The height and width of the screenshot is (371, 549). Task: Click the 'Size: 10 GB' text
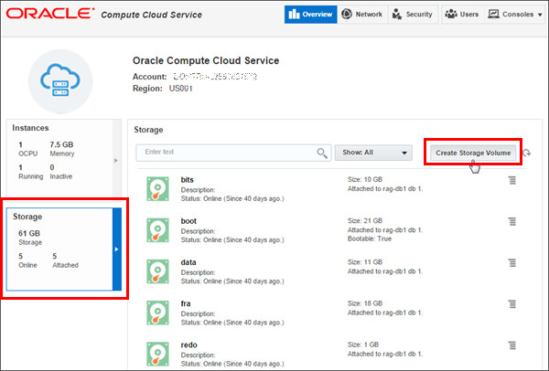365,179
